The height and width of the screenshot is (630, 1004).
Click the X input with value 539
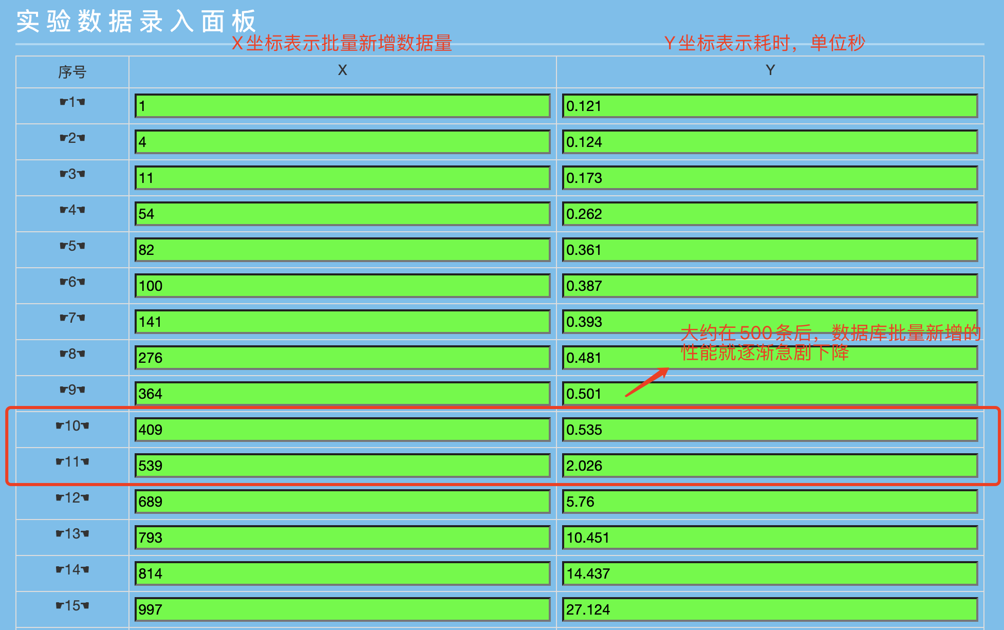342,466
